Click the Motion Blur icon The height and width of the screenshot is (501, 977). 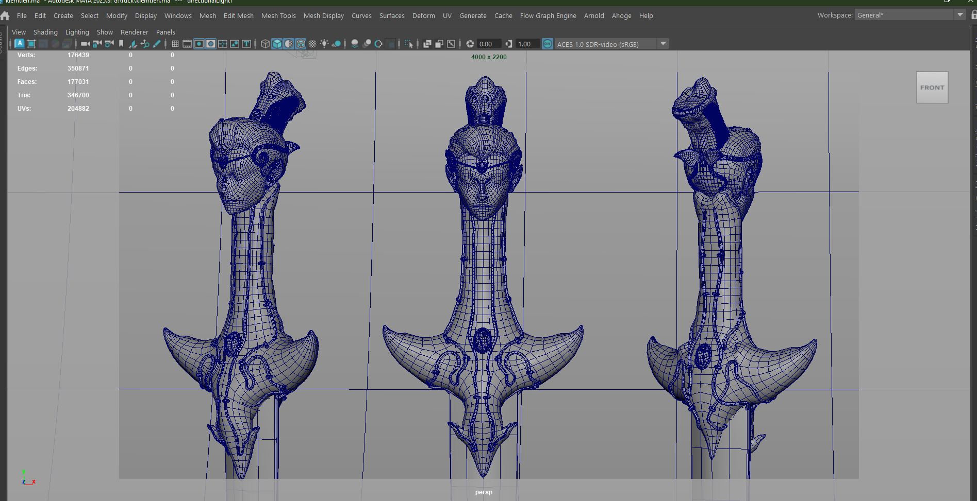click(367, 44)
